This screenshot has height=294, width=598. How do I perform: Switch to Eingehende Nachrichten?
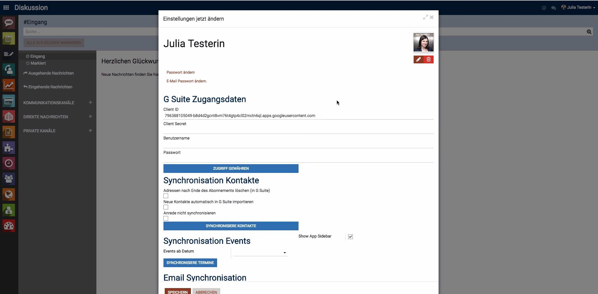(x=50, y=87)
